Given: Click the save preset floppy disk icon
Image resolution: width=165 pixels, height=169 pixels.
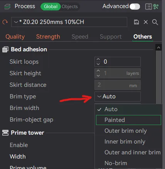Looking at the screenshot, I should click(136, 22).
